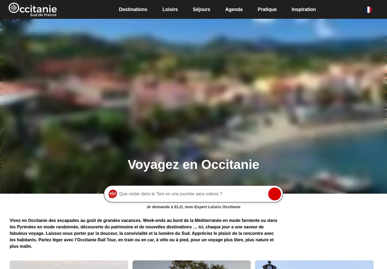
Task: Click the 'Voyagez en Occitanie' heading
Action: pyautogui.click(x=193, y=165)
